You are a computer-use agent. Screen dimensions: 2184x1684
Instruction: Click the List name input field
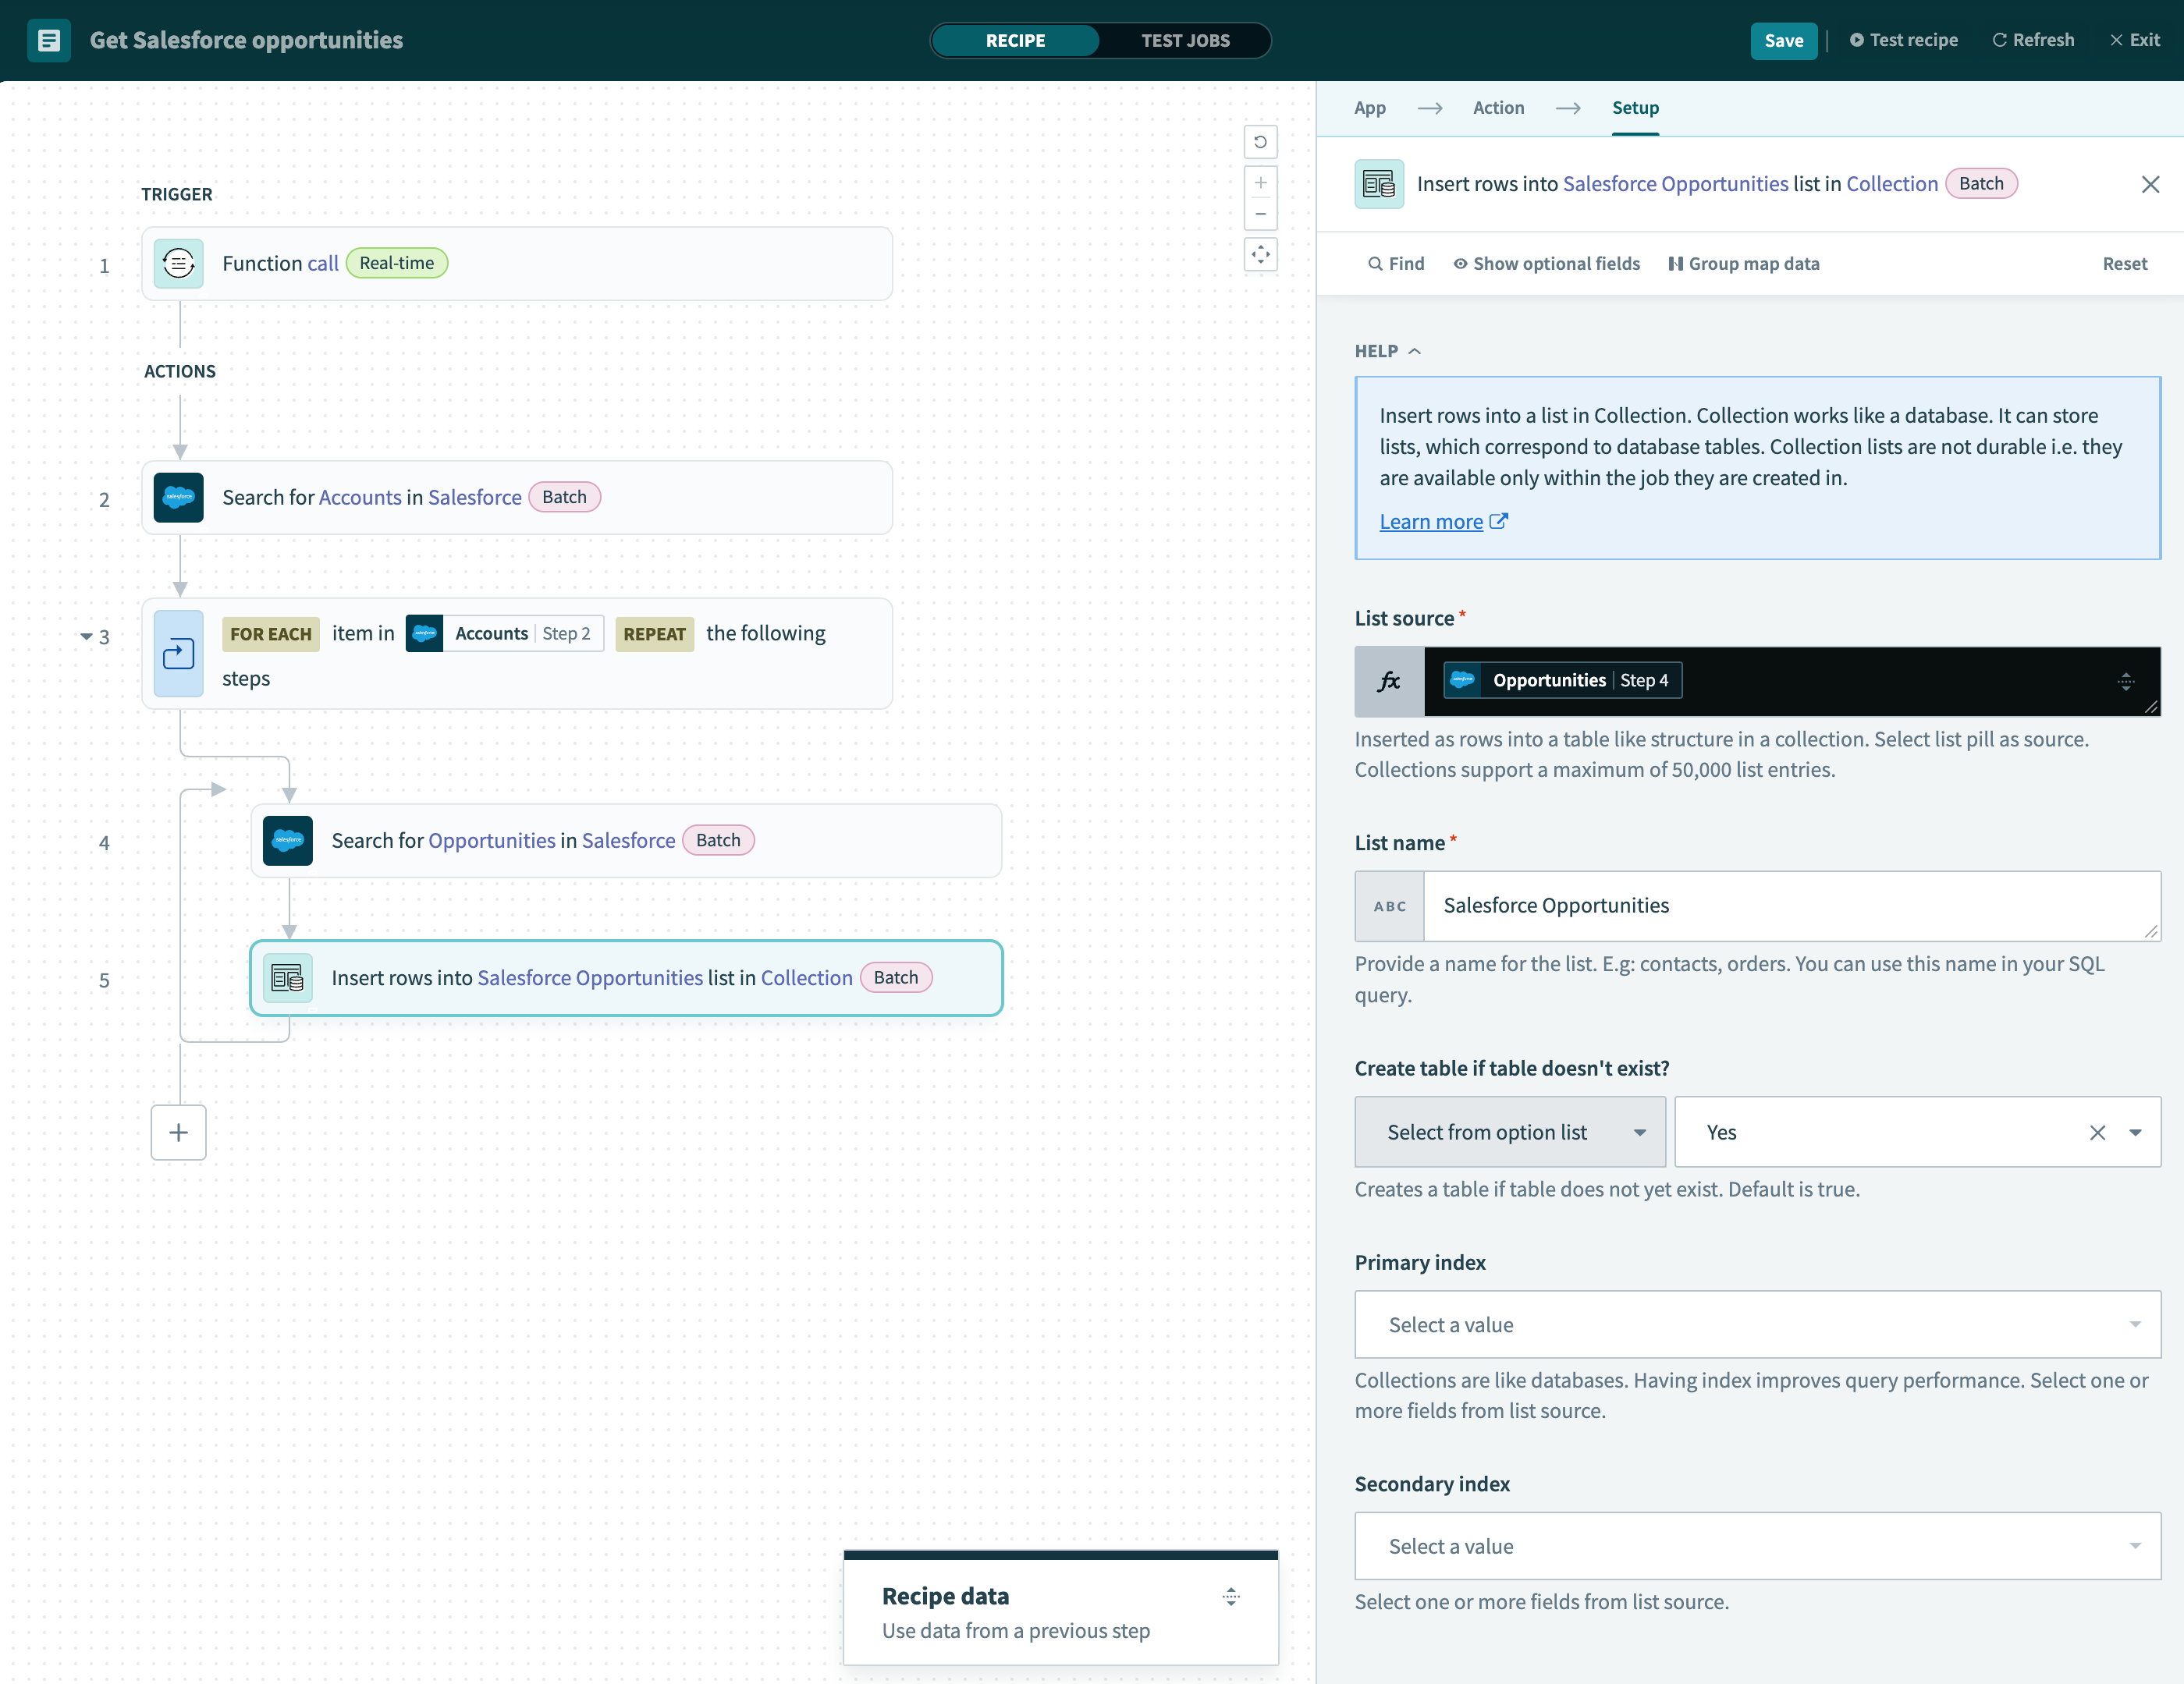(x=1790, y=906)
